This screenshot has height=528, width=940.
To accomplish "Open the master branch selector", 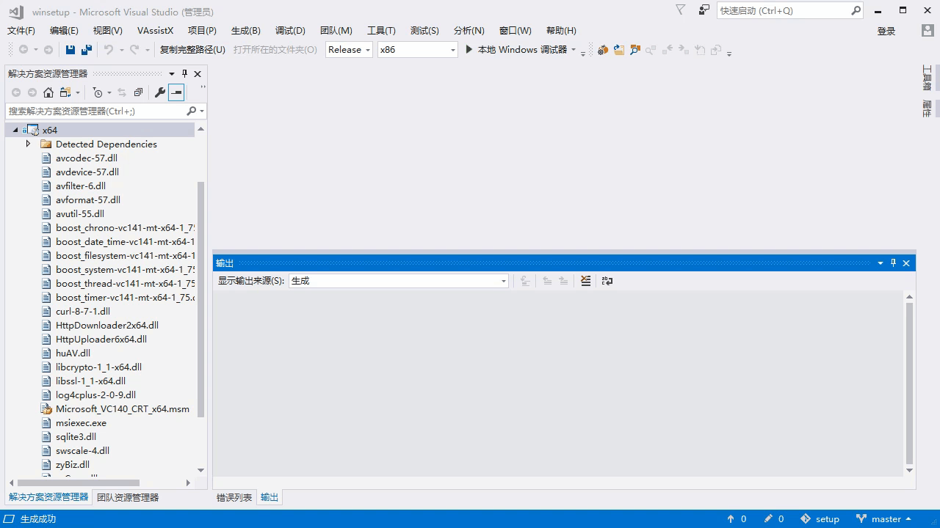I will point(883,519).
